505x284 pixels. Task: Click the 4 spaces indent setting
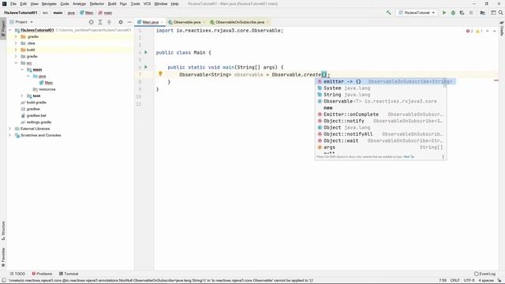(486, 281)
